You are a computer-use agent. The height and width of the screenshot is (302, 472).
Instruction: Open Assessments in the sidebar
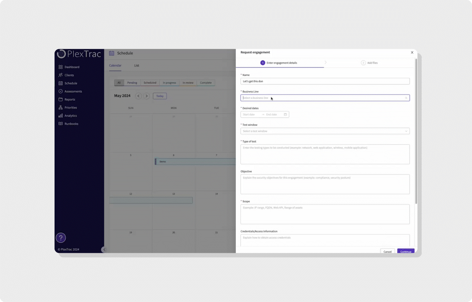70,91
